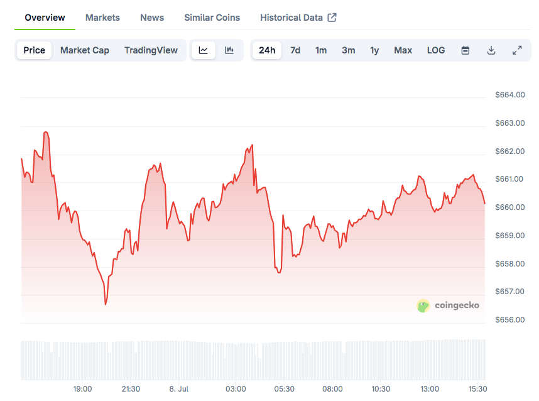Click the 05:30 time axis label
This screenshot has width=539, height=401.
click(x=285, y=389)
